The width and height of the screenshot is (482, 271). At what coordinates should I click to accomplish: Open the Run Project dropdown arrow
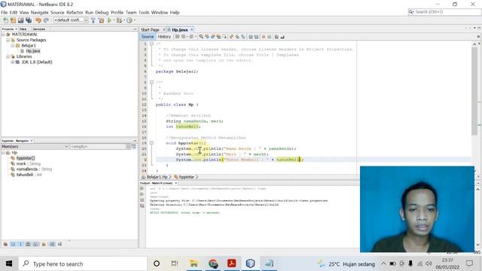click(114, 20)
